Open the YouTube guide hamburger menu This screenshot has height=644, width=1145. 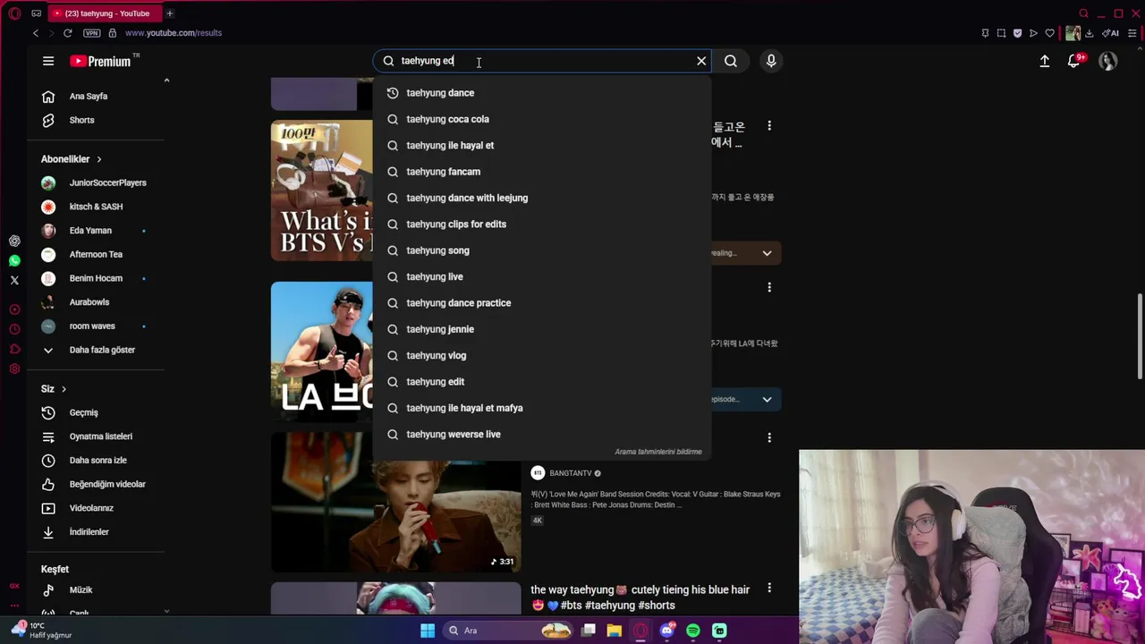(x=48, y=61)
